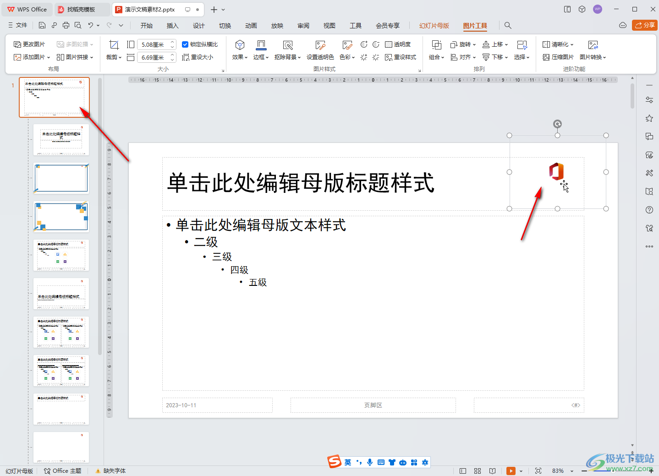Click 压缩图片 (compress picture) button

[558, 57]
